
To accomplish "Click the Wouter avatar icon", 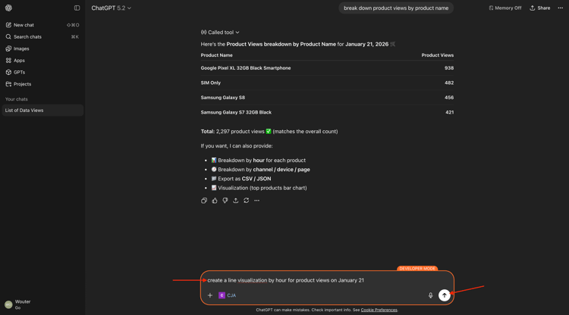I will (x=8, y=304).
